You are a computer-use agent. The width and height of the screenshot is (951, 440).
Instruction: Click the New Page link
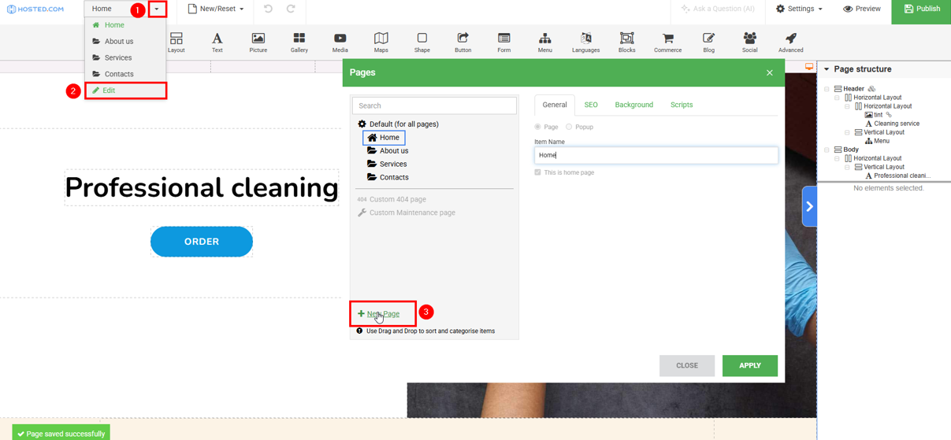coord(383,314)
